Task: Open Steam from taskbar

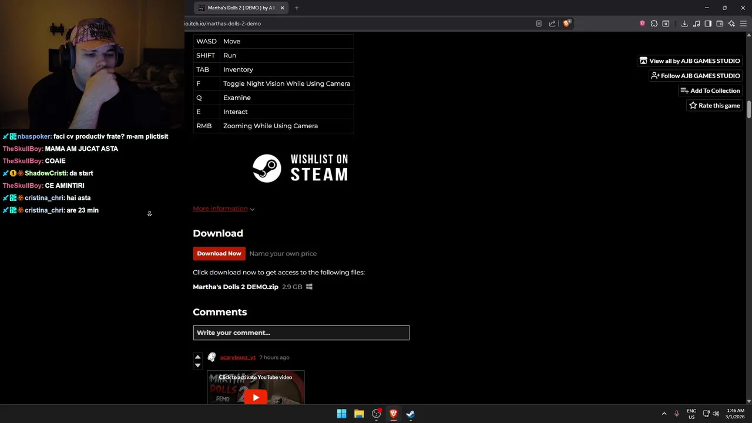Action: (x=411, y=414)
